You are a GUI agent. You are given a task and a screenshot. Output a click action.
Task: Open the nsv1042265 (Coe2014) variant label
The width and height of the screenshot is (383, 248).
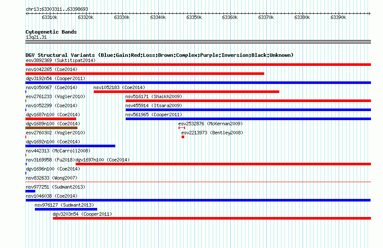coord(52,69)
